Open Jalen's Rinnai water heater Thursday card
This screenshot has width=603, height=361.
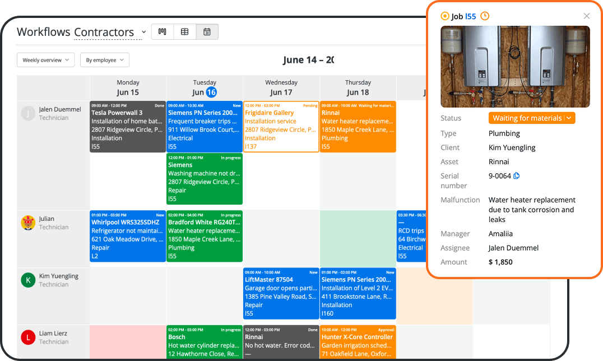pyautogui.click(x=358, y=127)
